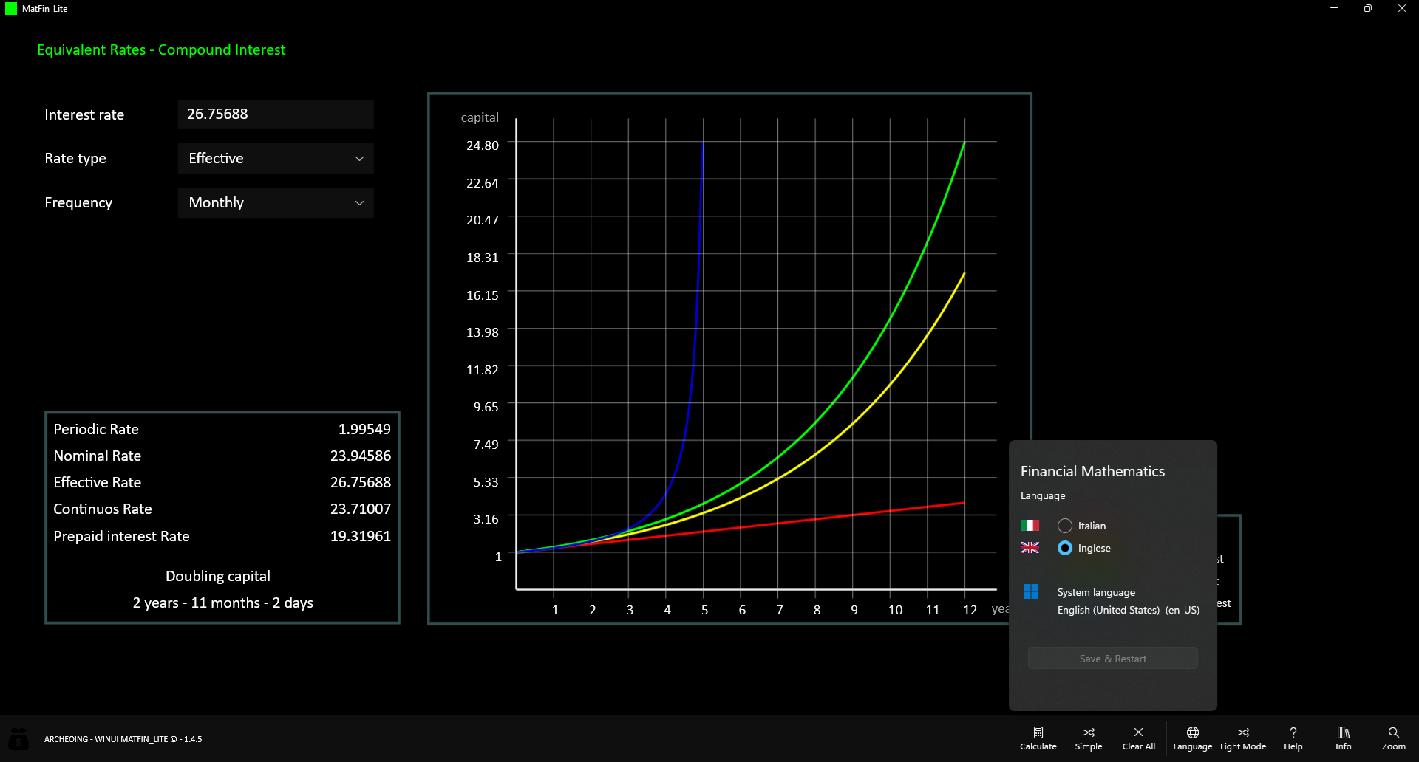Click the money bag app icon at bottom-left
This screenshot has height=762, width=1419.
[x=18, y=738]
